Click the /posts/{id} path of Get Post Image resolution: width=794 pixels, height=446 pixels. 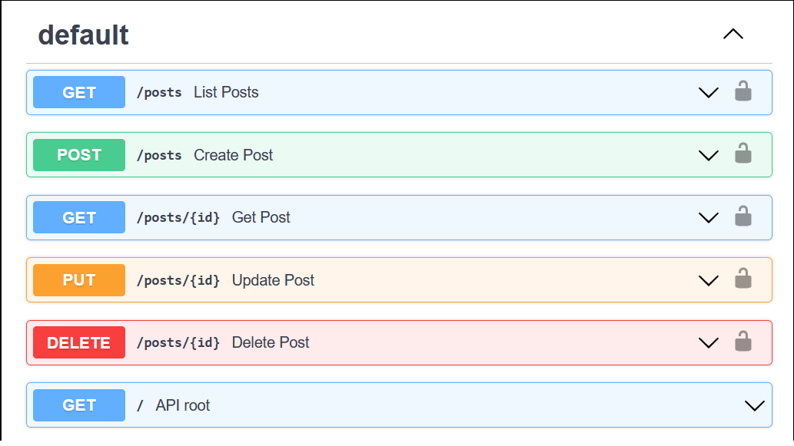click(x=178, y=218)
